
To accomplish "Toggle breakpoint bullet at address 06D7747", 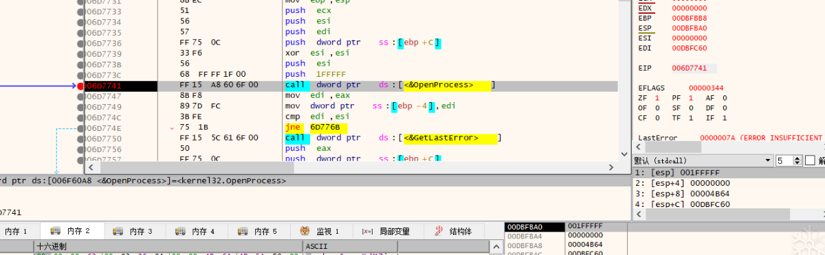I will point(80,96).
